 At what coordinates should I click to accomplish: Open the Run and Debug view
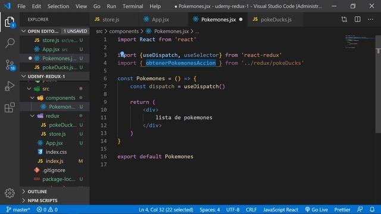tap(10, 86)
